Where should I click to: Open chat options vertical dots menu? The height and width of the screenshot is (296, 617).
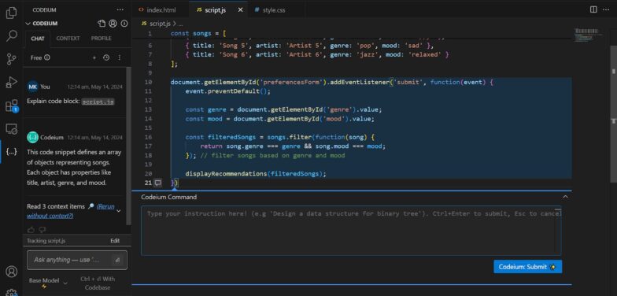pos(120,57)
